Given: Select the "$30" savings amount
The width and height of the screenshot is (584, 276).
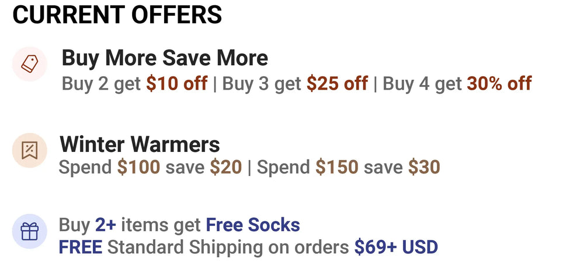Looking at the screenshot, I should click(423, 168).
